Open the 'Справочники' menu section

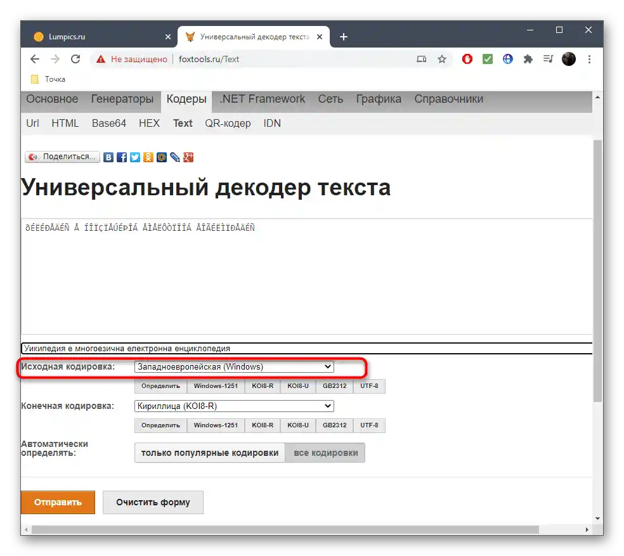(x=448, y=99)
